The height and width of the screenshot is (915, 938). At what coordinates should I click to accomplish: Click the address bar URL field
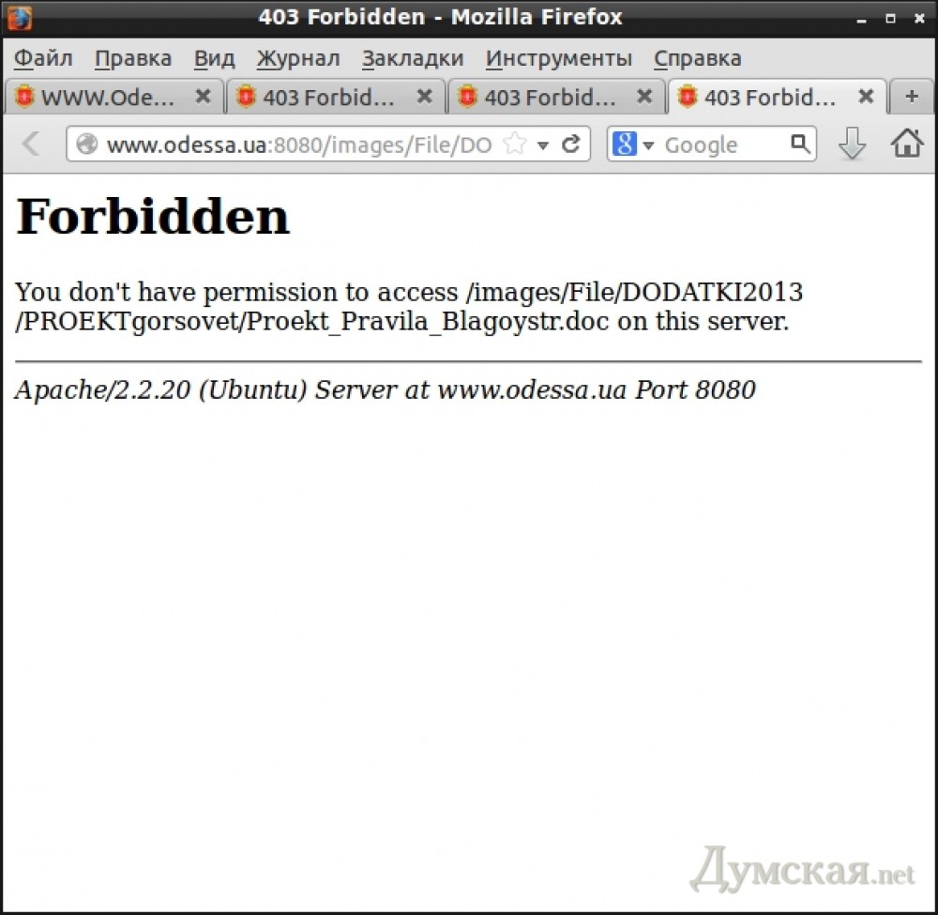click(x=298, y=145)
